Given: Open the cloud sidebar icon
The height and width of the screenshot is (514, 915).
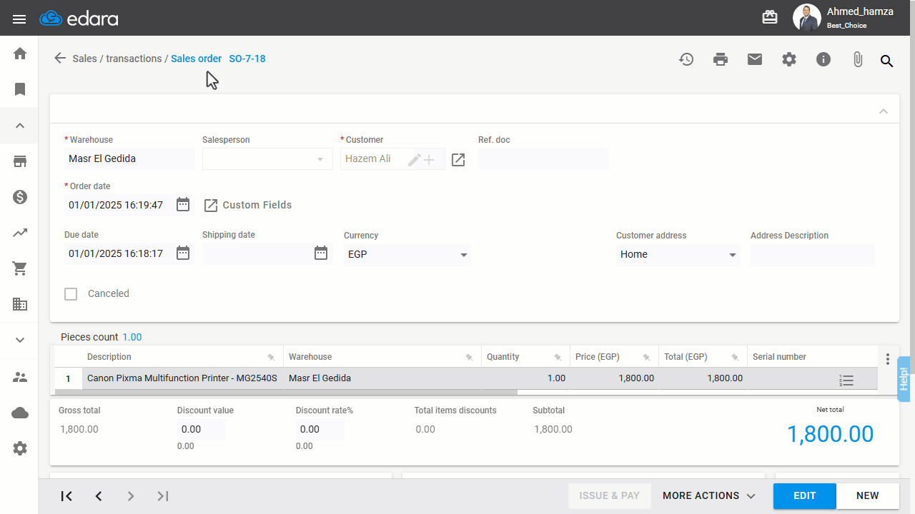Looking at the screenshot, I should click(x=20, y=413).
